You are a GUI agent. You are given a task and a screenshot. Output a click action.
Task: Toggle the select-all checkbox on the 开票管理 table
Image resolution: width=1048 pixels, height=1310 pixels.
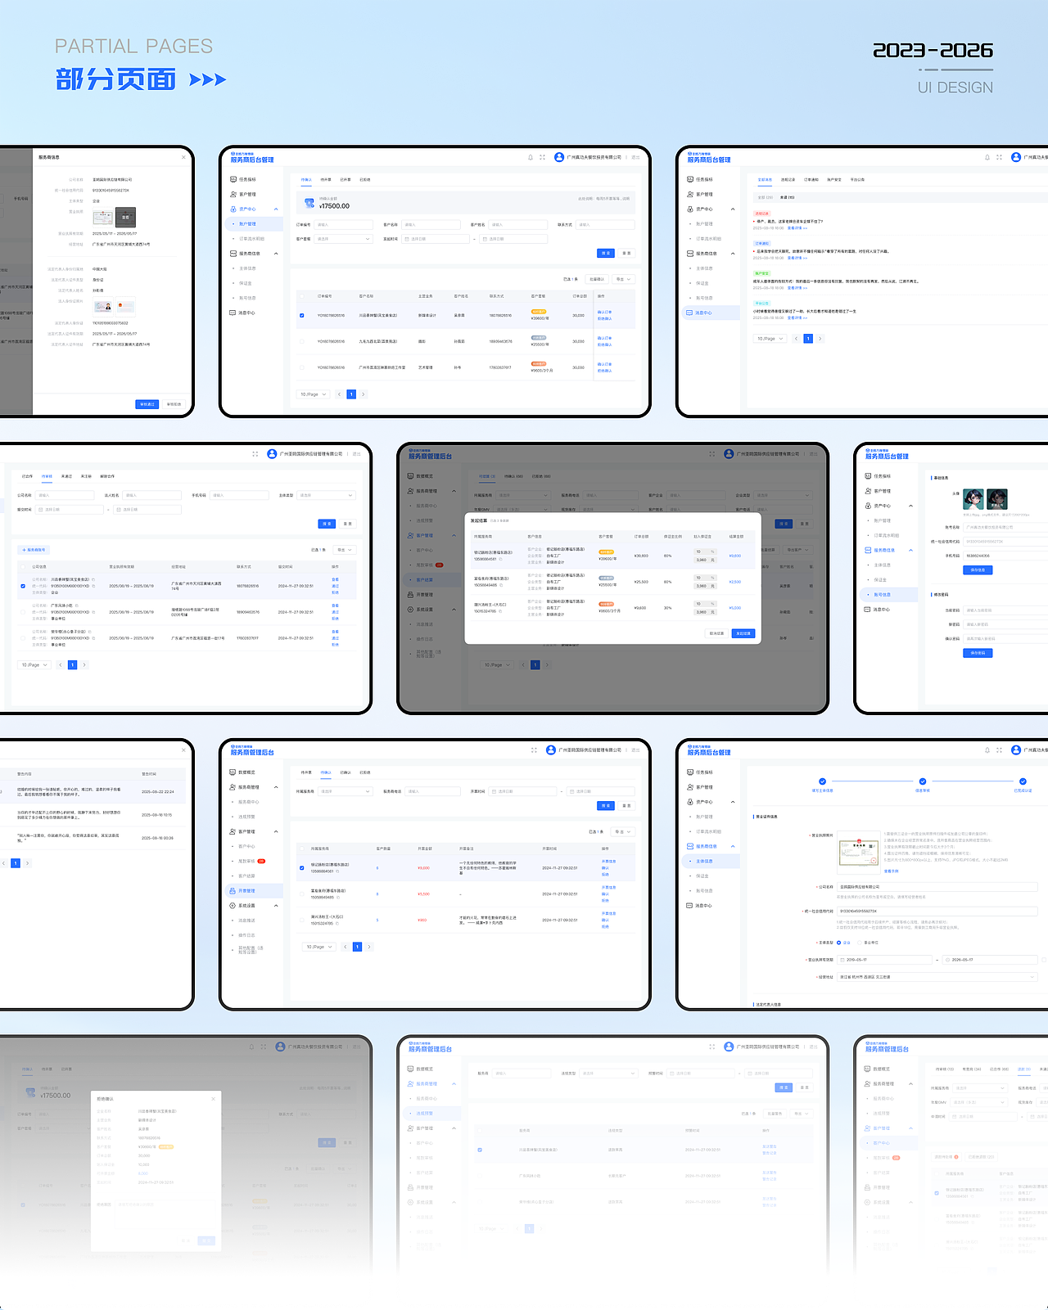coord(302,849)
